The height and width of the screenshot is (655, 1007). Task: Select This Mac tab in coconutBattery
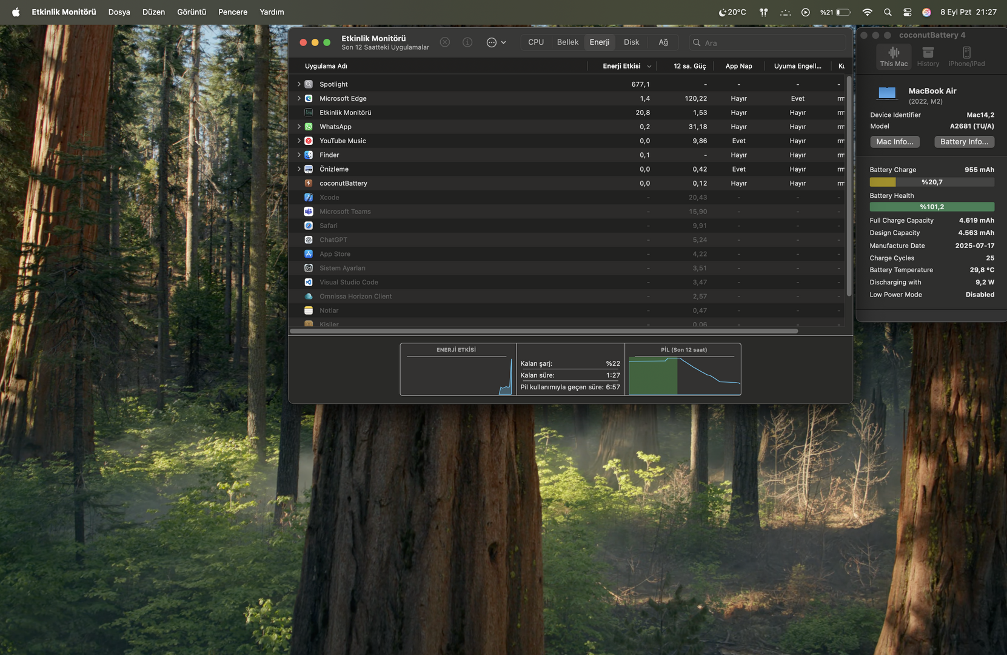[894, 56]
